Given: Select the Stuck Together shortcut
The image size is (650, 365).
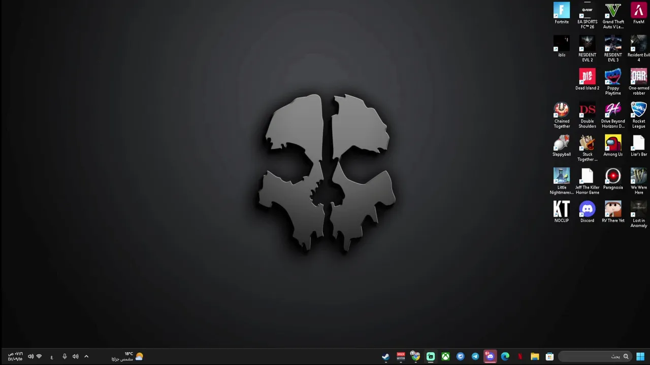Looking at the screenshot, I should [587, 148].
